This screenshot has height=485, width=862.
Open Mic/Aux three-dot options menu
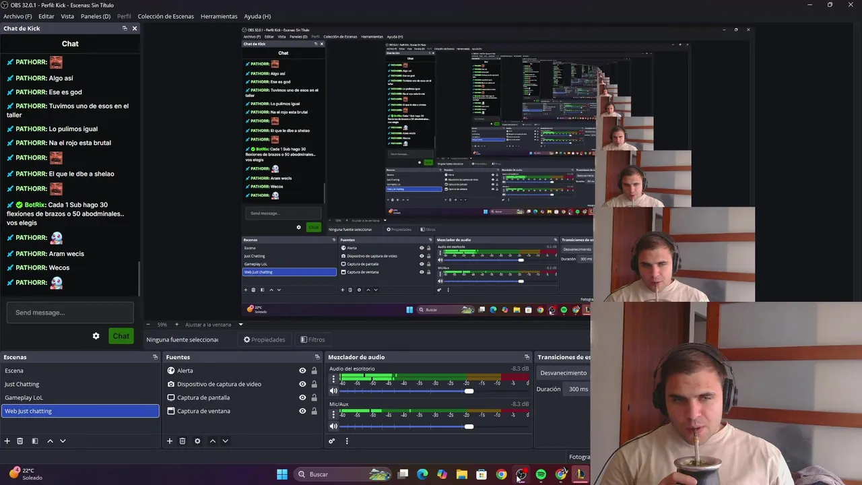333,414
